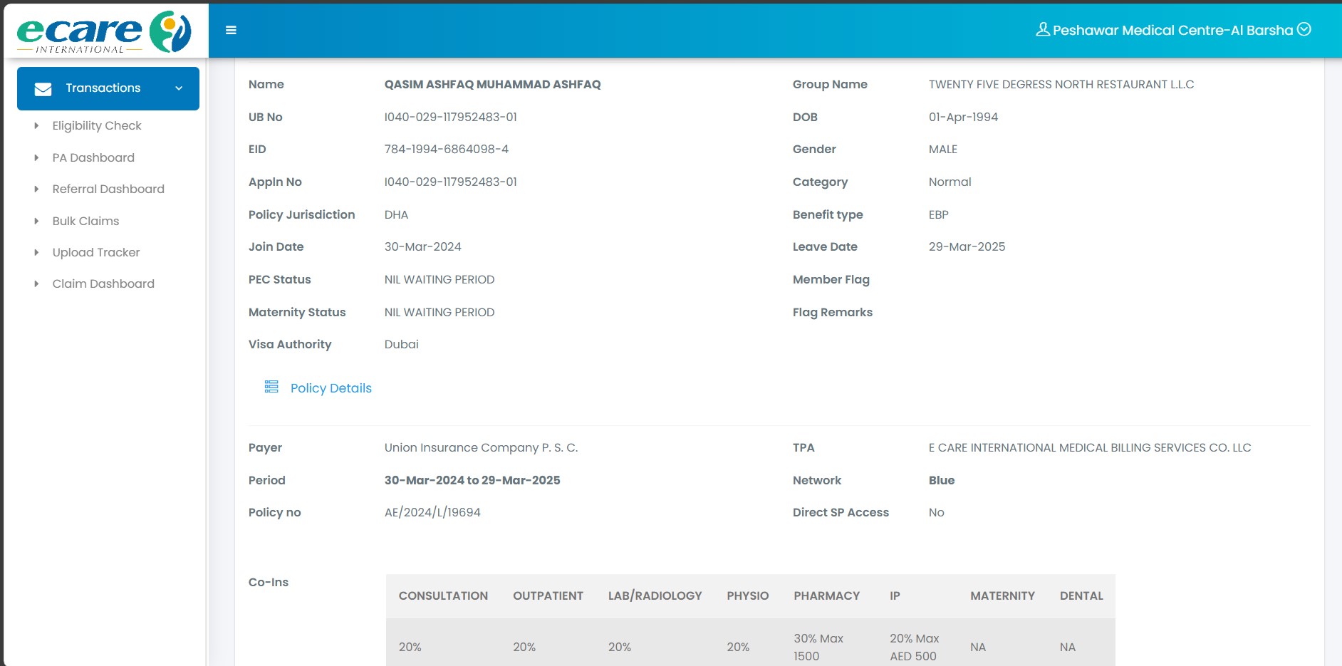
Task: Expand the Eligibility Check arrow
Action: [x=36, y=126]
